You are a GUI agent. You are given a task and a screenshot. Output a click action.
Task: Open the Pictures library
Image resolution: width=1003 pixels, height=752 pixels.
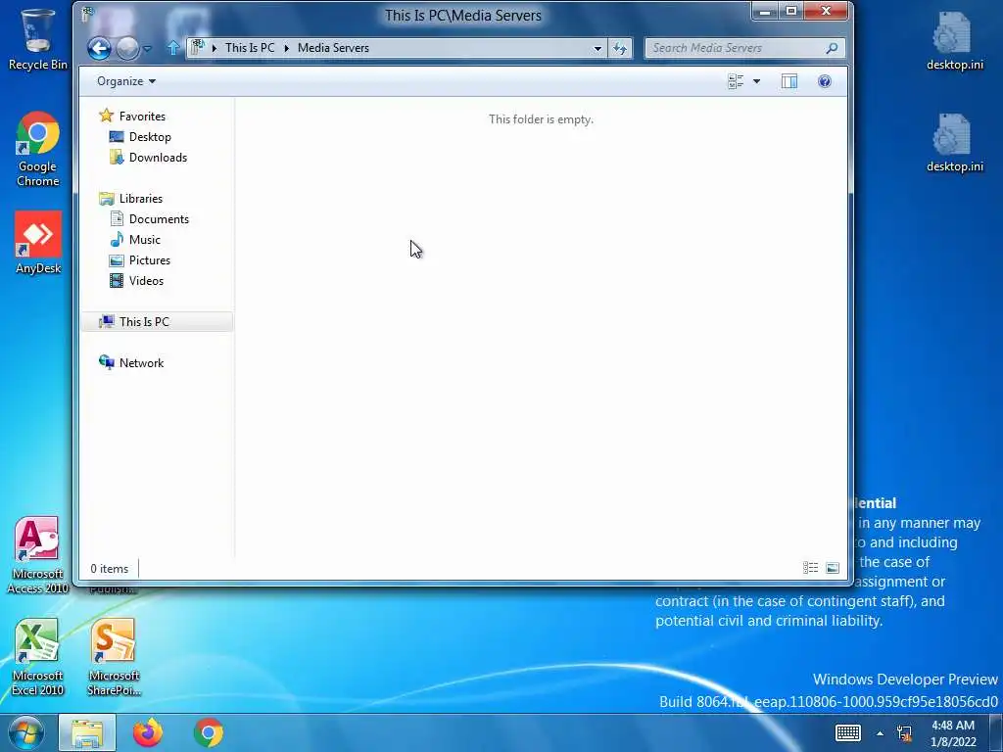pyautogui.click(x=140, y=260)
